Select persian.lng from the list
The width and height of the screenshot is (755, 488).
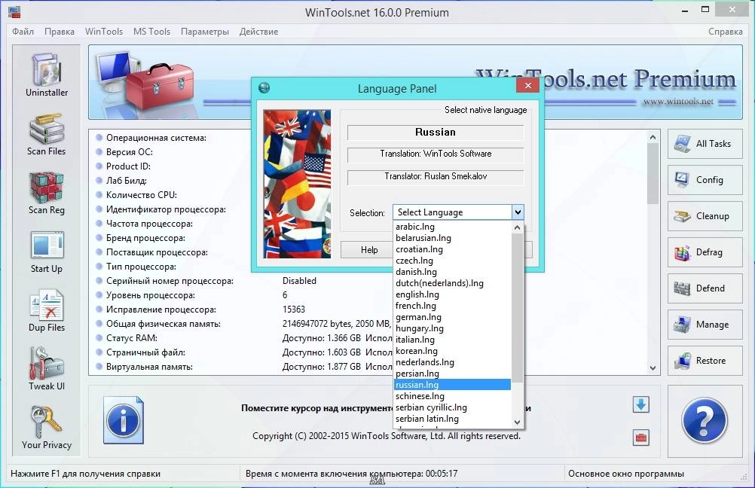452,374
